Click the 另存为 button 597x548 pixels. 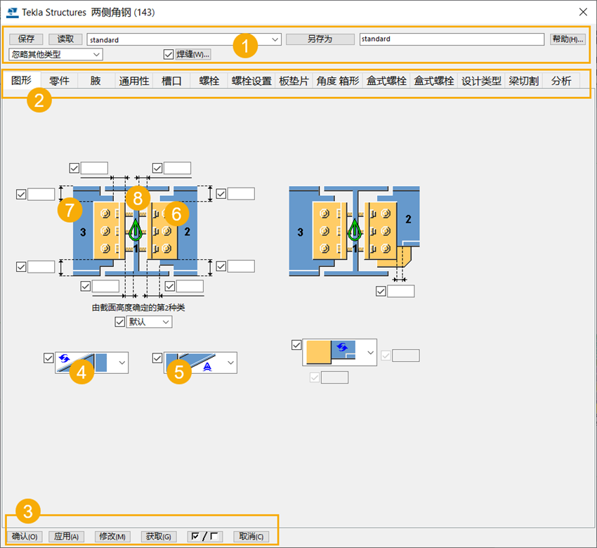coord(320,39)
